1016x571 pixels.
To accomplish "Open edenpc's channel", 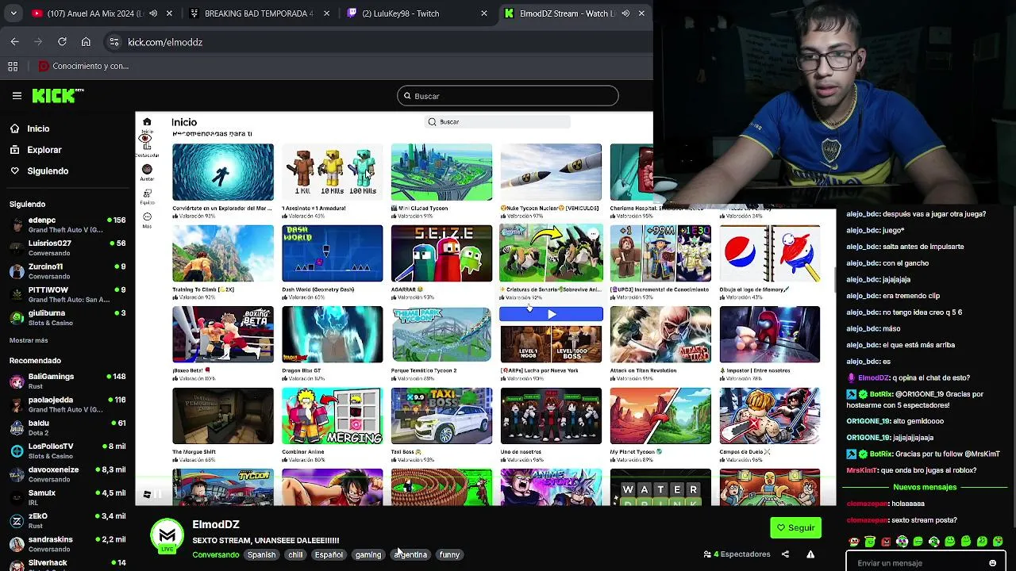I will click(x=67, y=224).
